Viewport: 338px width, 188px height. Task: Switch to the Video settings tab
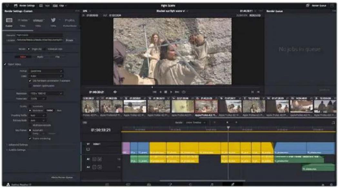click(x=23, y=57)
